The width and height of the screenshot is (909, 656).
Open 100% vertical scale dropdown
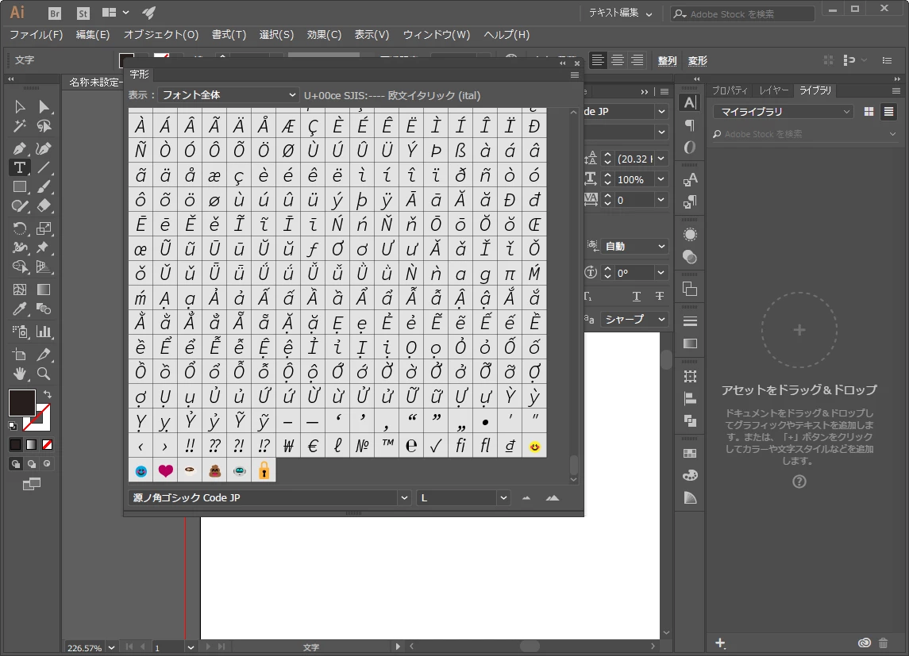661,179
